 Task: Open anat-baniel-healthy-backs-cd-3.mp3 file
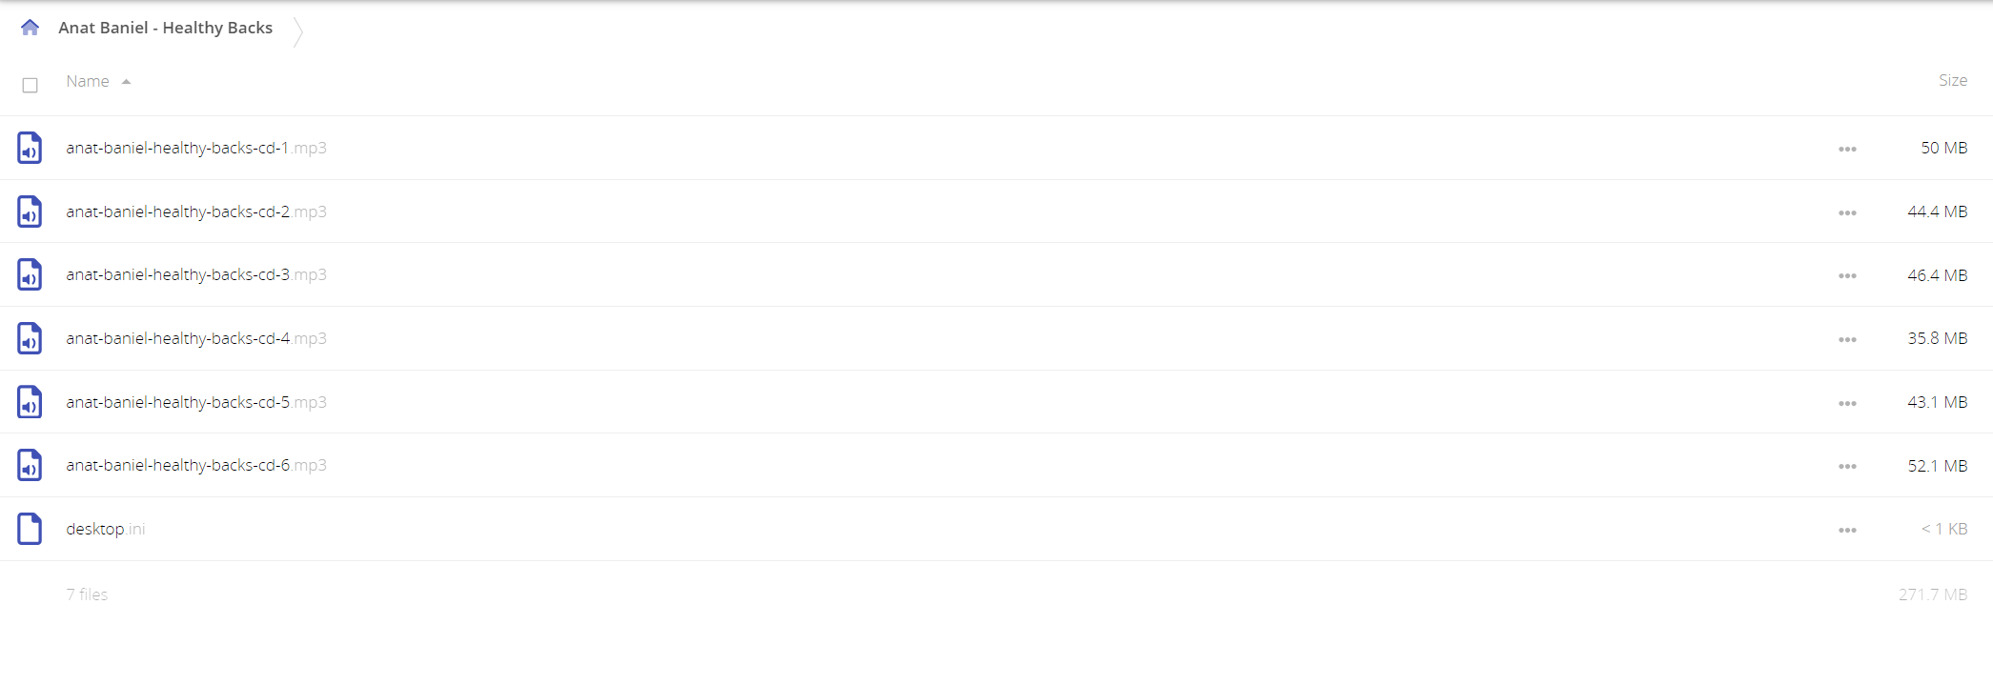pos(196,274)
